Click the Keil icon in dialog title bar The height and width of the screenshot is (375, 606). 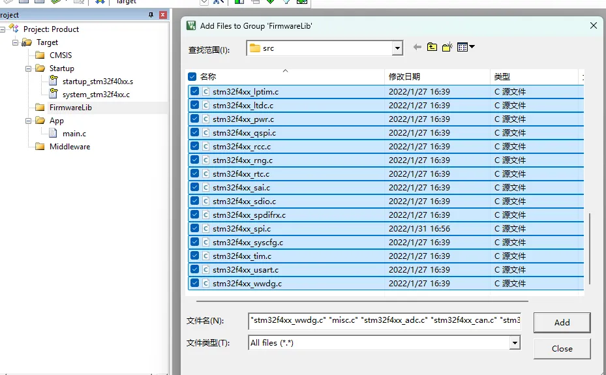click(191, 26)
